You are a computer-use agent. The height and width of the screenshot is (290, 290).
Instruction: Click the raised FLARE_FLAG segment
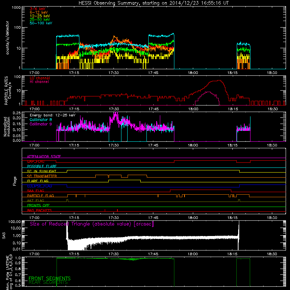[124, 180]
